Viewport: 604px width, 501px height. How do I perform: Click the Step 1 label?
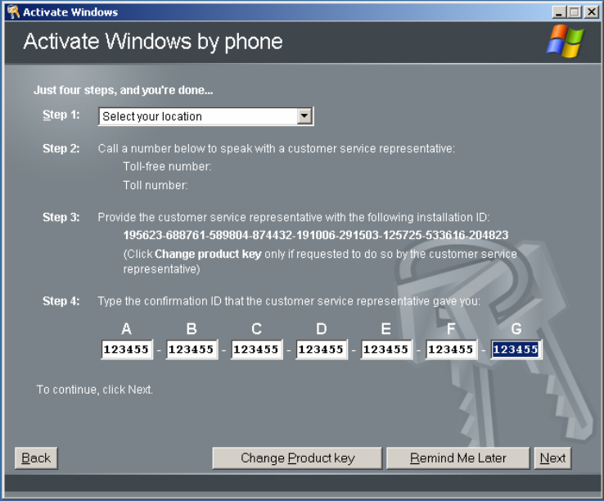(61, 115)
